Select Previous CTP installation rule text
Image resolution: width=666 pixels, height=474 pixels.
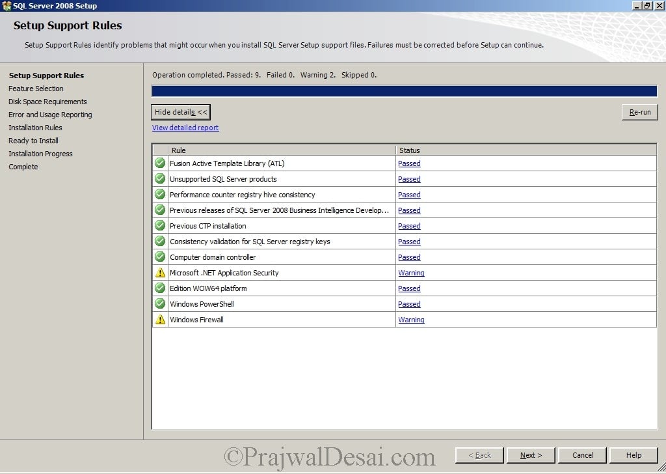coord(207,226)
